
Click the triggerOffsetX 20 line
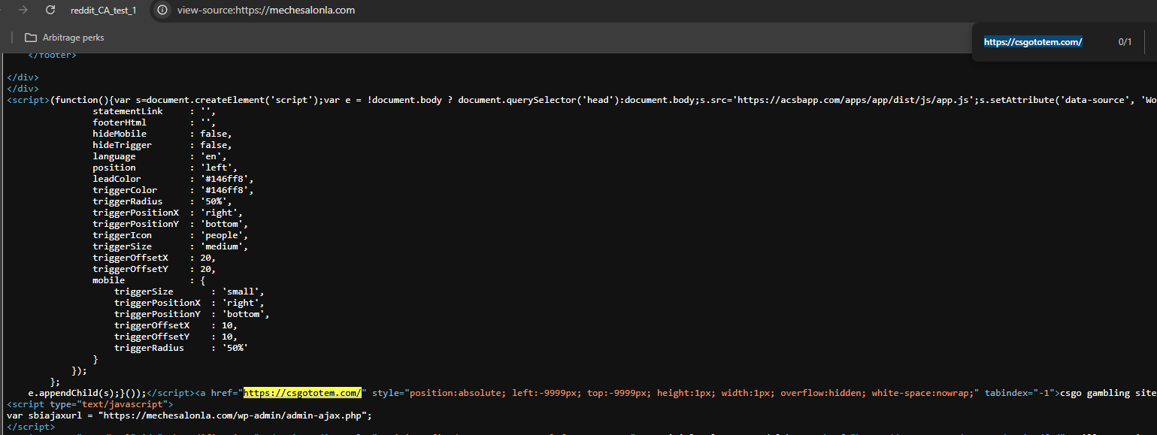pyautogui.click(x=154, y=258)
